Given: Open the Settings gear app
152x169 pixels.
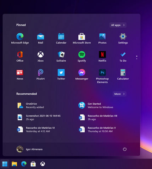Looking at the screenshot, I should (123, 39).
